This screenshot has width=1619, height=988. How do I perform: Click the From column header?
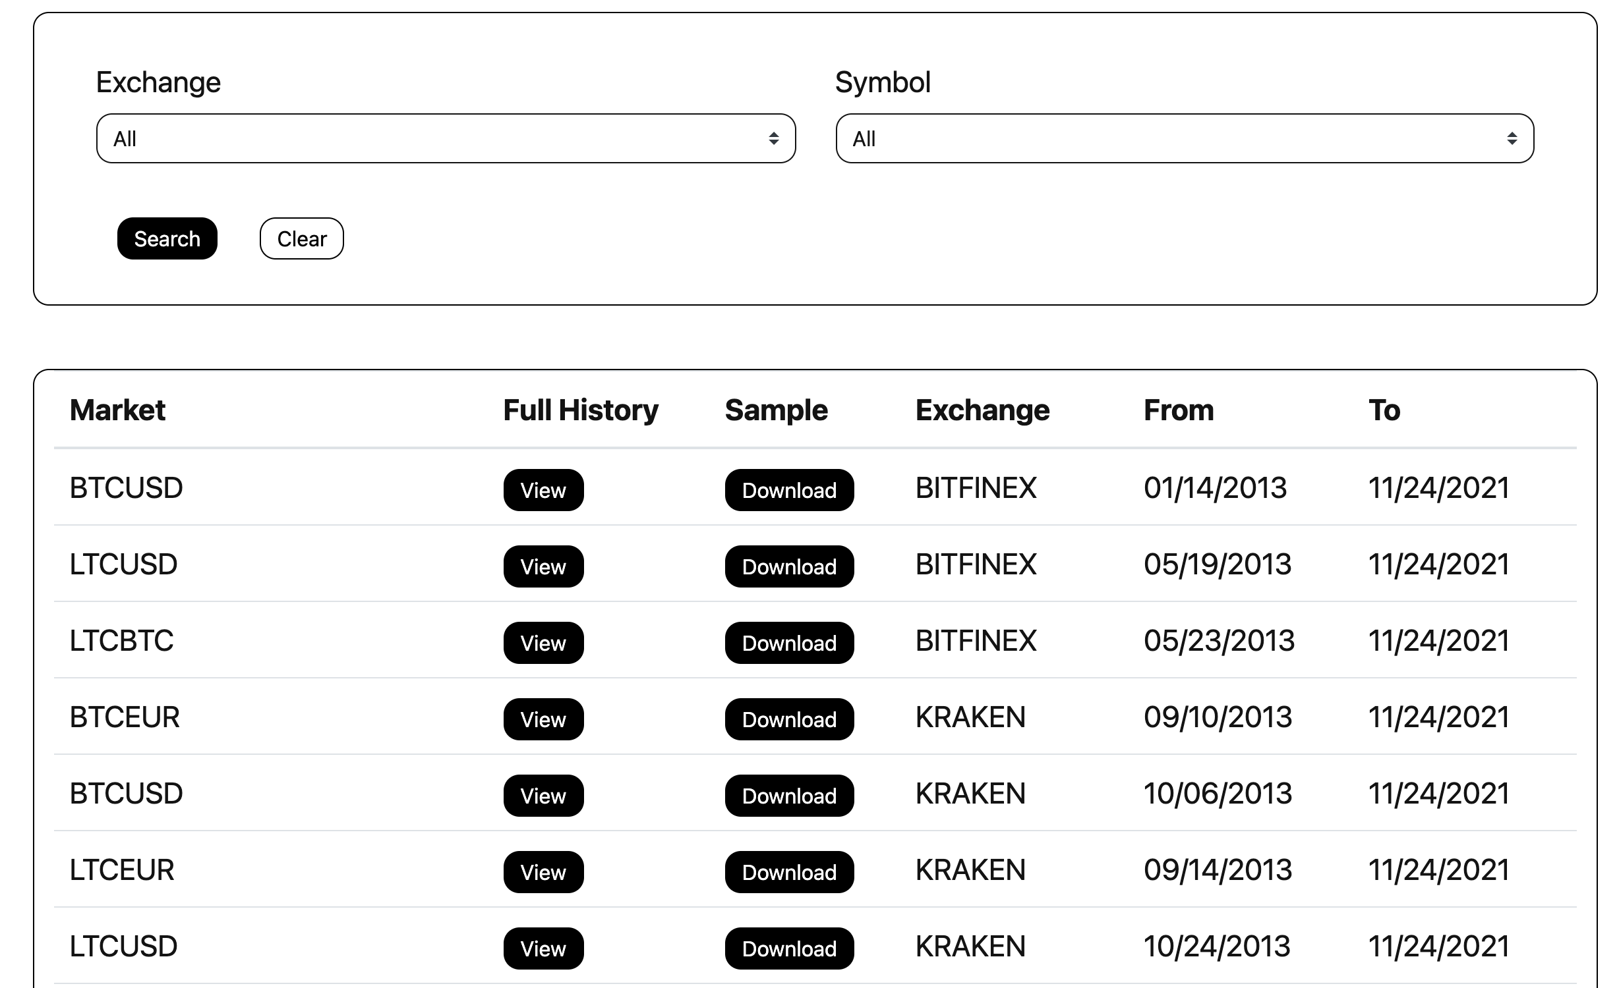1178,410
